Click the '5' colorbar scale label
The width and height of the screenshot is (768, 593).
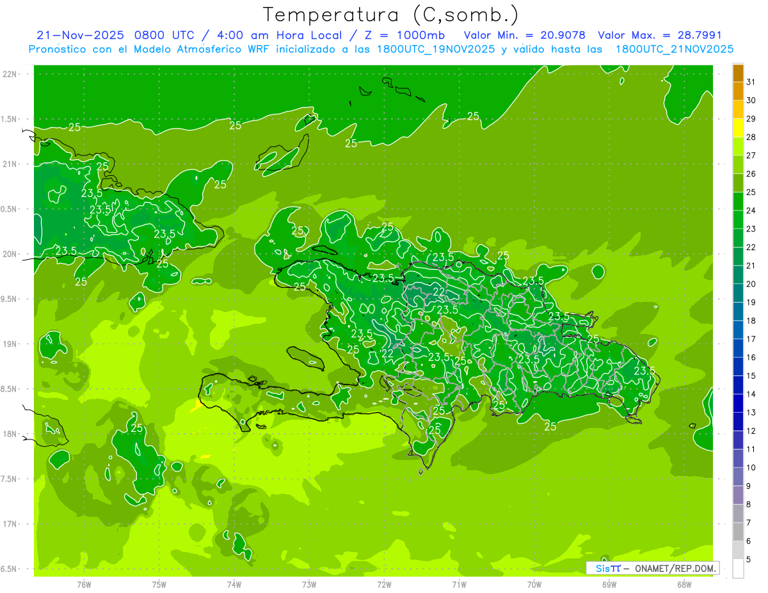tap(748, 560)
